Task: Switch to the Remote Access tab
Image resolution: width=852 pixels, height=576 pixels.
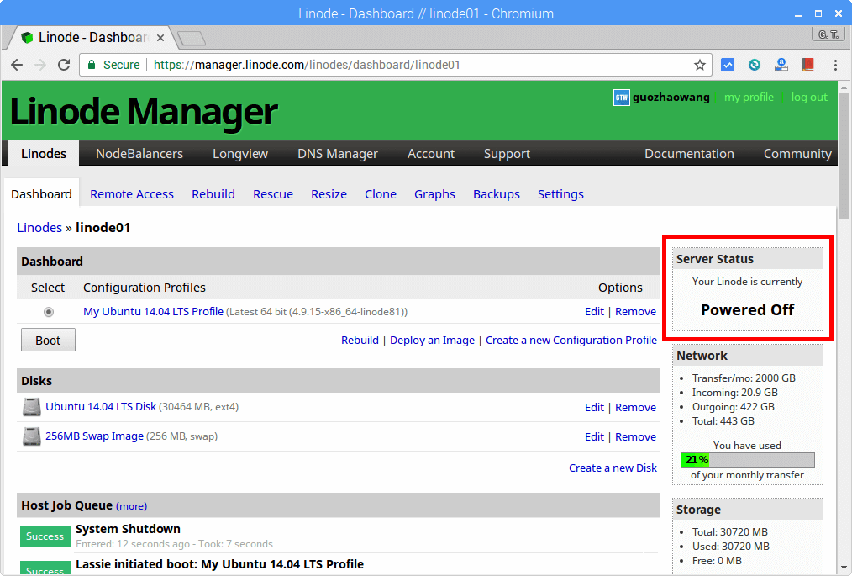Action: click(x=132, y=194)
